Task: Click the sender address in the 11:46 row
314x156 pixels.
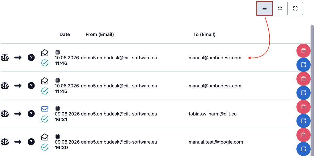Action: [119, 58]
